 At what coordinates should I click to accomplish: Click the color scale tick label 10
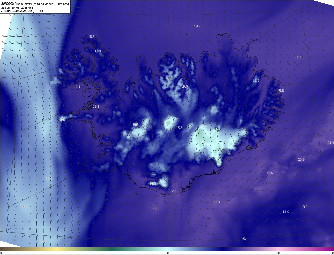pos(167,253)
